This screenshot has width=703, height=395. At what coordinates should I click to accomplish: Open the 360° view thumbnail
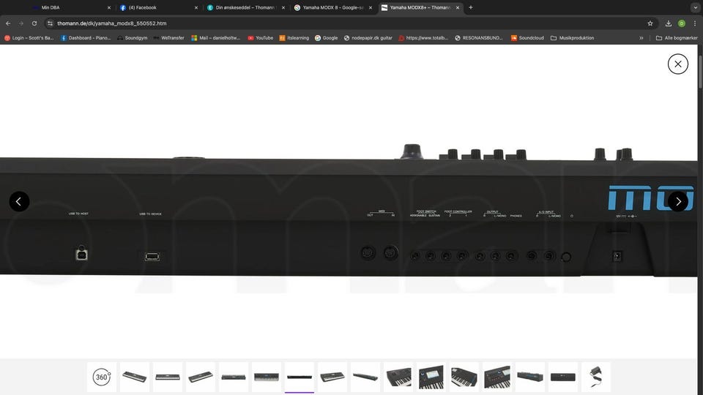pyautogui.click(x=102, y=377)
